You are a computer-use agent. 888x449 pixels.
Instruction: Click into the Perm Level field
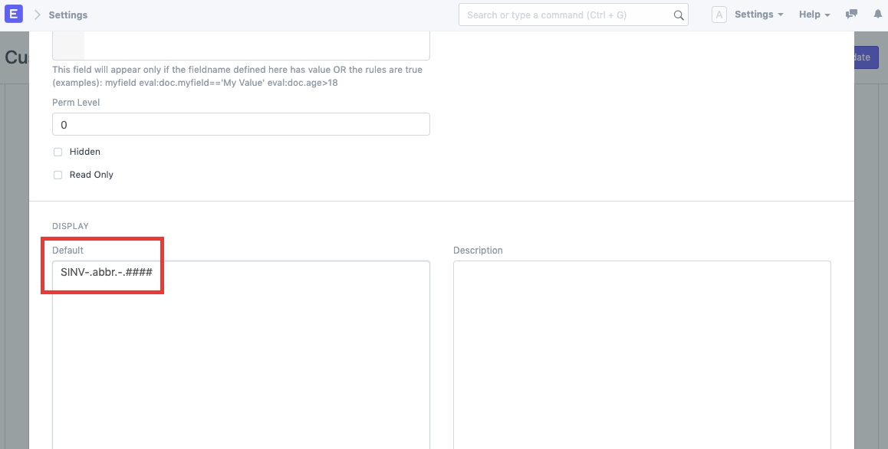[241, 124]
